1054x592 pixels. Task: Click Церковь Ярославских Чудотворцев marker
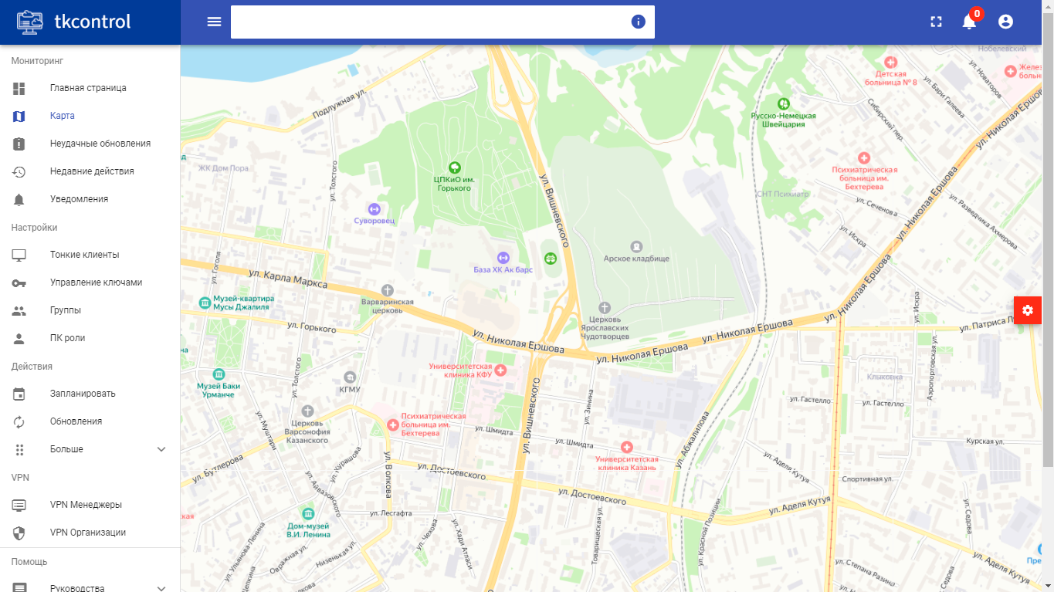point(605,307)
